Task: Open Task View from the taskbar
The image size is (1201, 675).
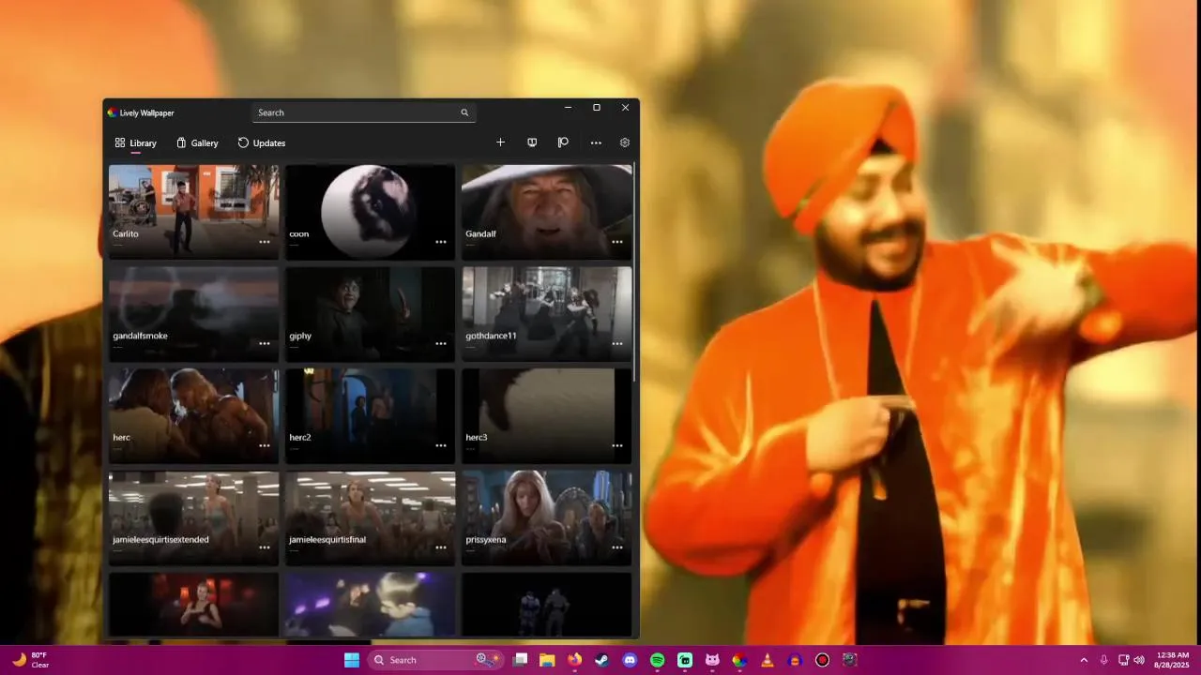Action: pyautogui.click(x=521, y=660)
